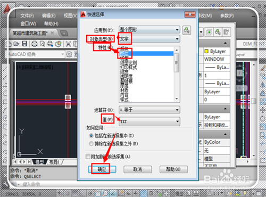Click the ByColor value in Properties

pyautogui.click(x=217, y=142)
